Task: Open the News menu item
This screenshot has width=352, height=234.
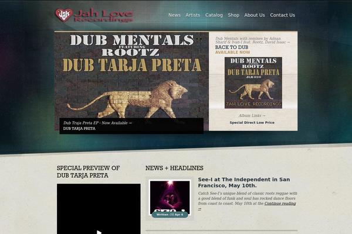Action: click(x=174, y=15)
